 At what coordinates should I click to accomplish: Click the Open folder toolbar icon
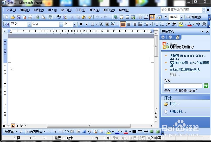click(x=13, y=17)
